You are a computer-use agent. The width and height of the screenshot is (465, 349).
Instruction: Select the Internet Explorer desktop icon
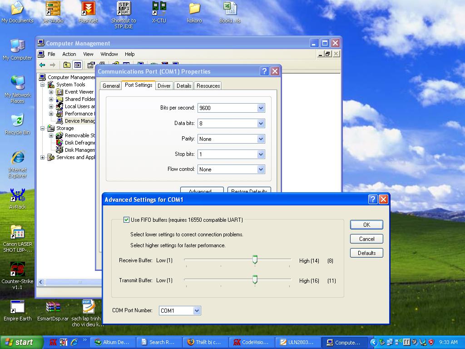coord(17,159)
